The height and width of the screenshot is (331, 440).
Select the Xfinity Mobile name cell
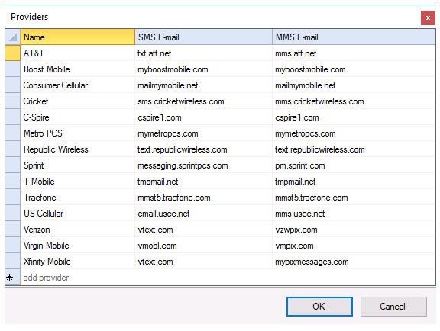tap(78, 262)
